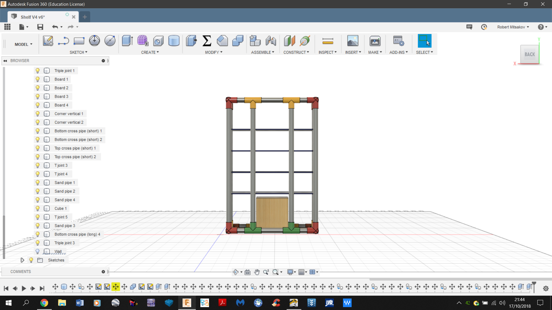Select the Axis Through Cylinder icon
Image resolution: width=552 pixels, height=310 pixels.
click(305, 41)
